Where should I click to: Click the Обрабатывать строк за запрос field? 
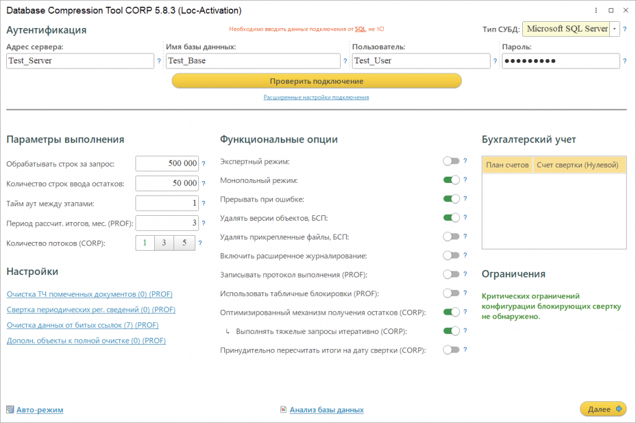click(x=167, y=163)
